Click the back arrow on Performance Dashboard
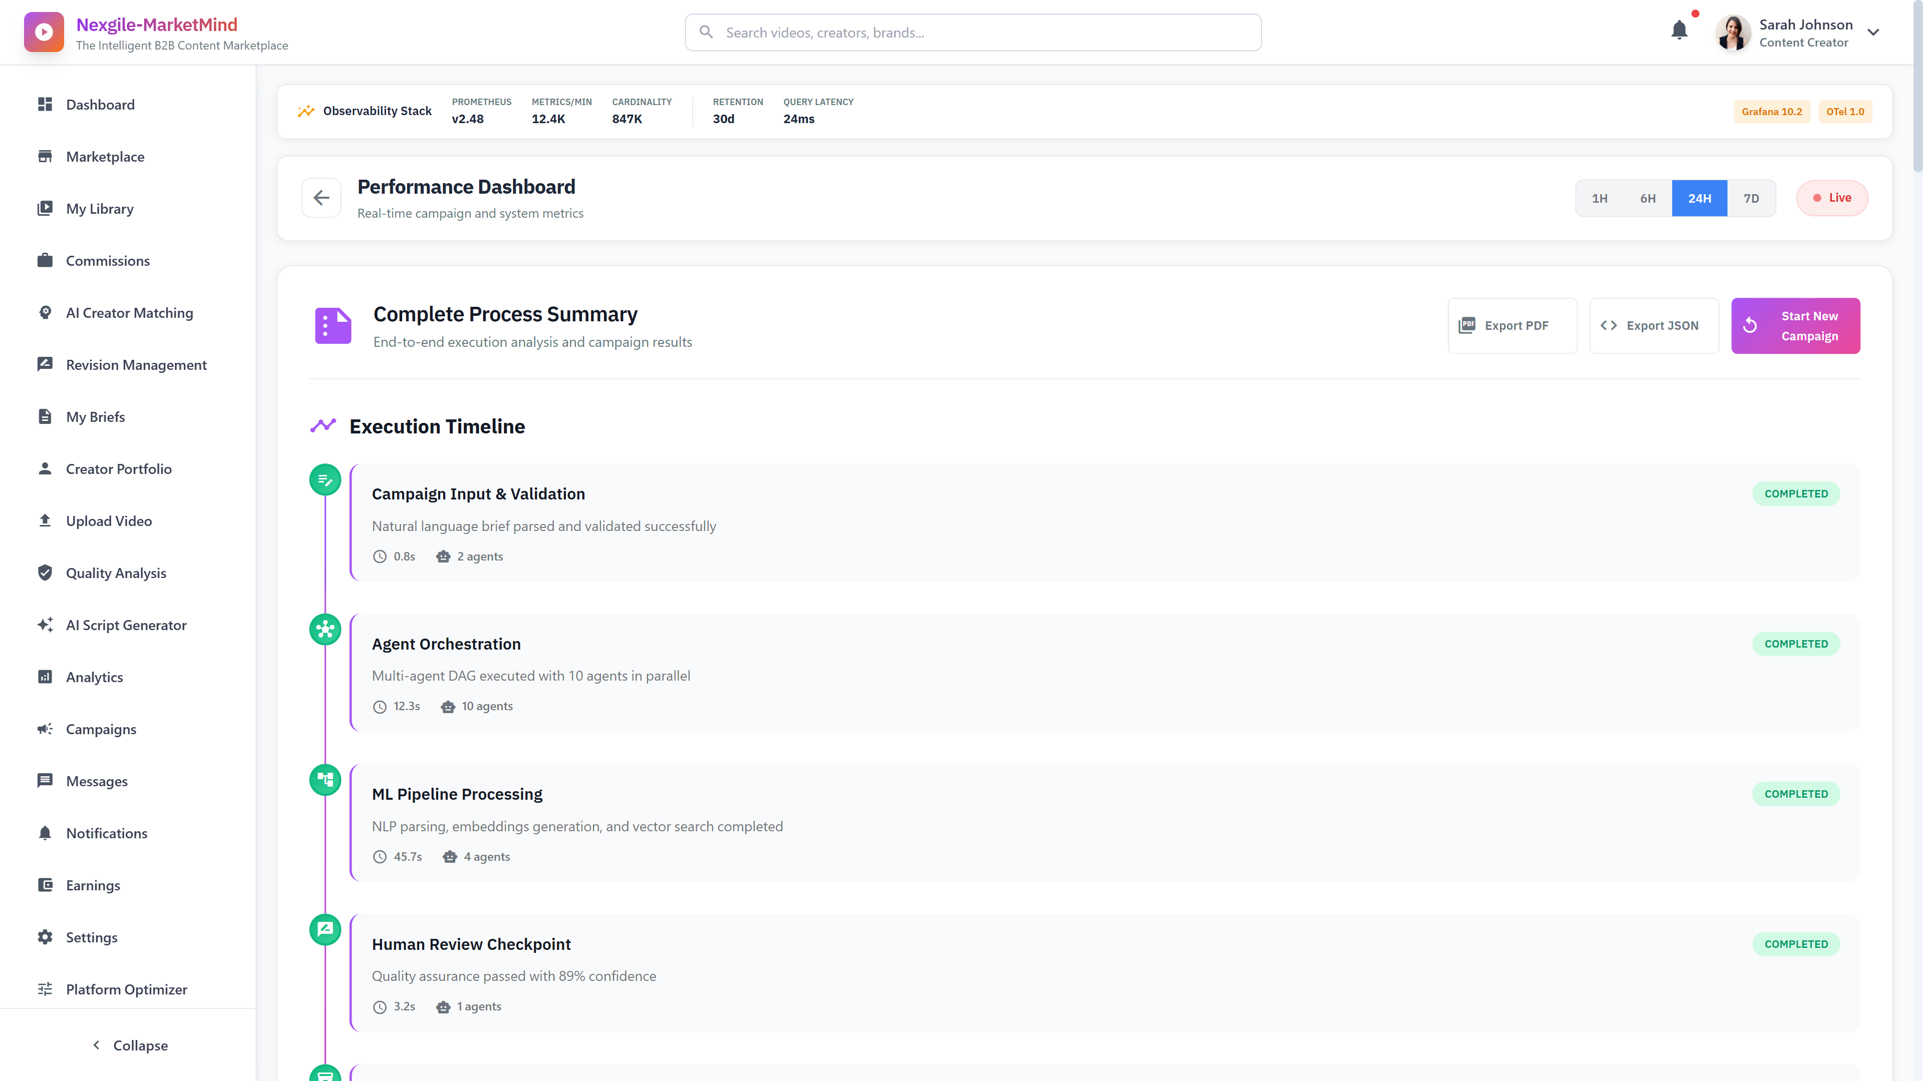This screenshot has width=1923, height=1081. point(321,198)
